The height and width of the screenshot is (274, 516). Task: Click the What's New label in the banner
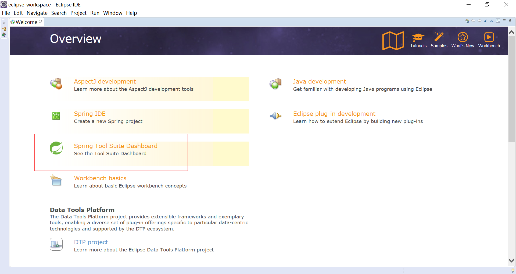pos(463,46)
